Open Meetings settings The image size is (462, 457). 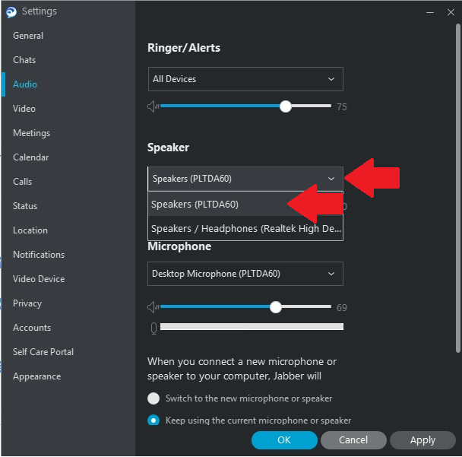[31, 133]
